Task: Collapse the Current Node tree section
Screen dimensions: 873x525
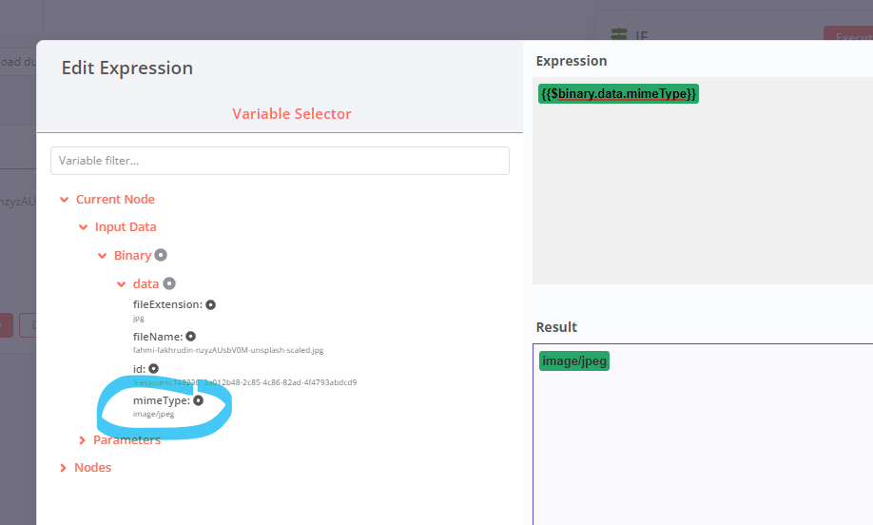Action: pyautogui.click(x=64, y=200)
